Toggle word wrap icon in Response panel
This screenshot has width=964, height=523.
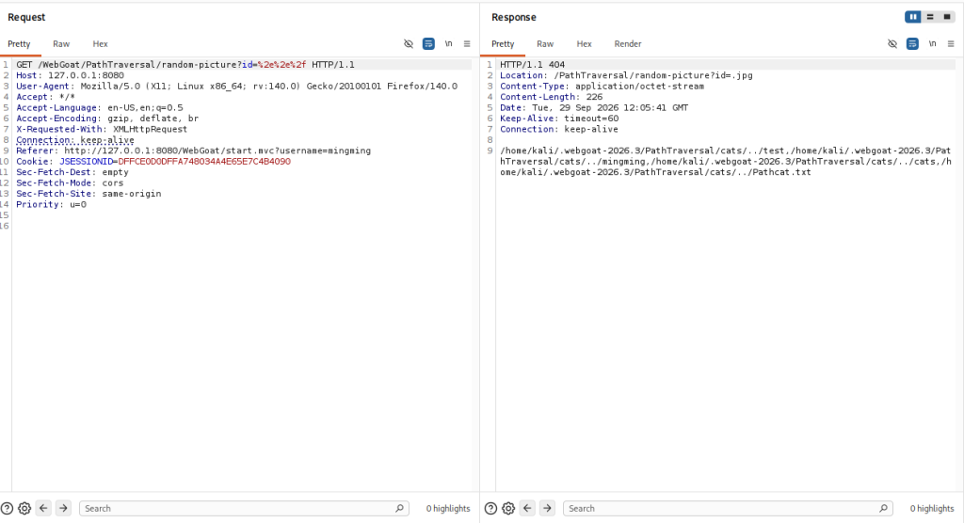click(912, 43)
